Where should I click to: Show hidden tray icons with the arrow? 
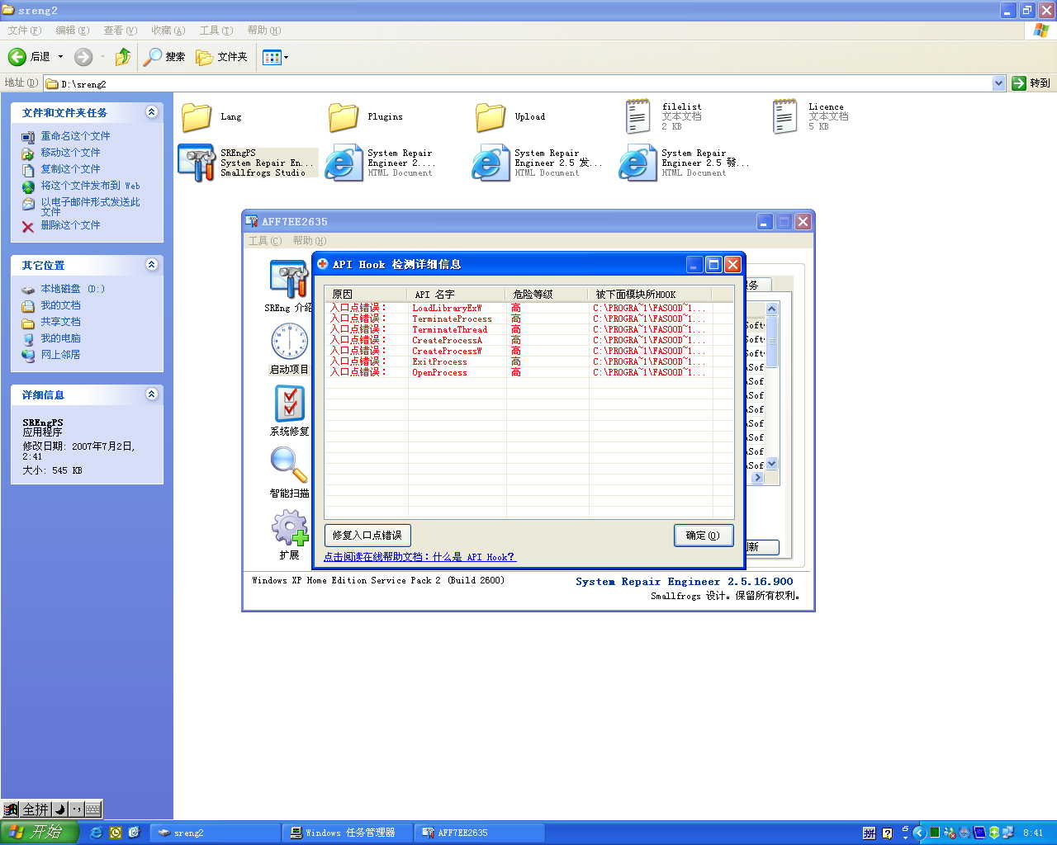pyautogui.click(x=918, y=833)
